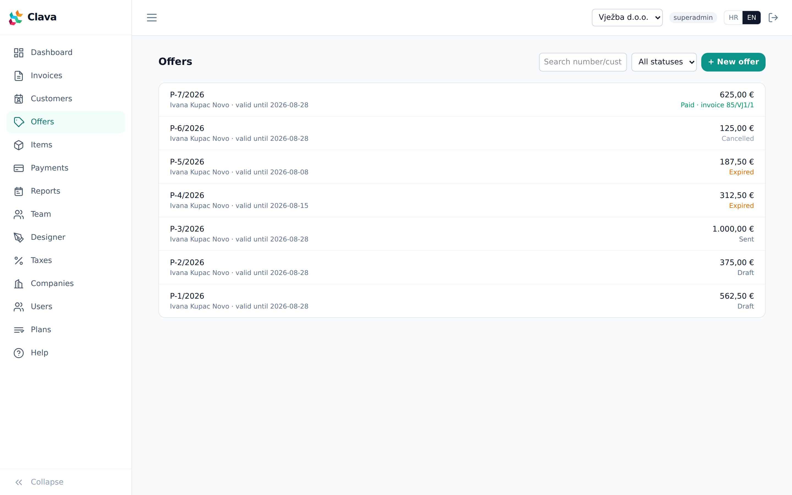Click the Taxes percent icon
This screenshot has width=792, height=495.
(19, 260)
